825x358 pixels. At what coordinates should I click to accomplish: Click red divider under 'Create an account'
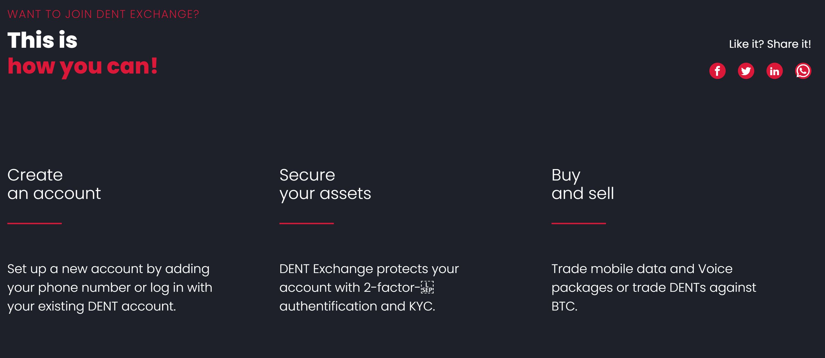pyautogui.click(x=34, y=223)
